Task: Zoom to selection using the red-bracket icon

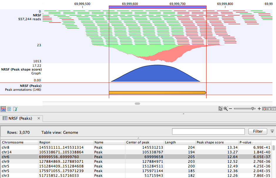Action: pyautogui.click(x=264, y=109)
